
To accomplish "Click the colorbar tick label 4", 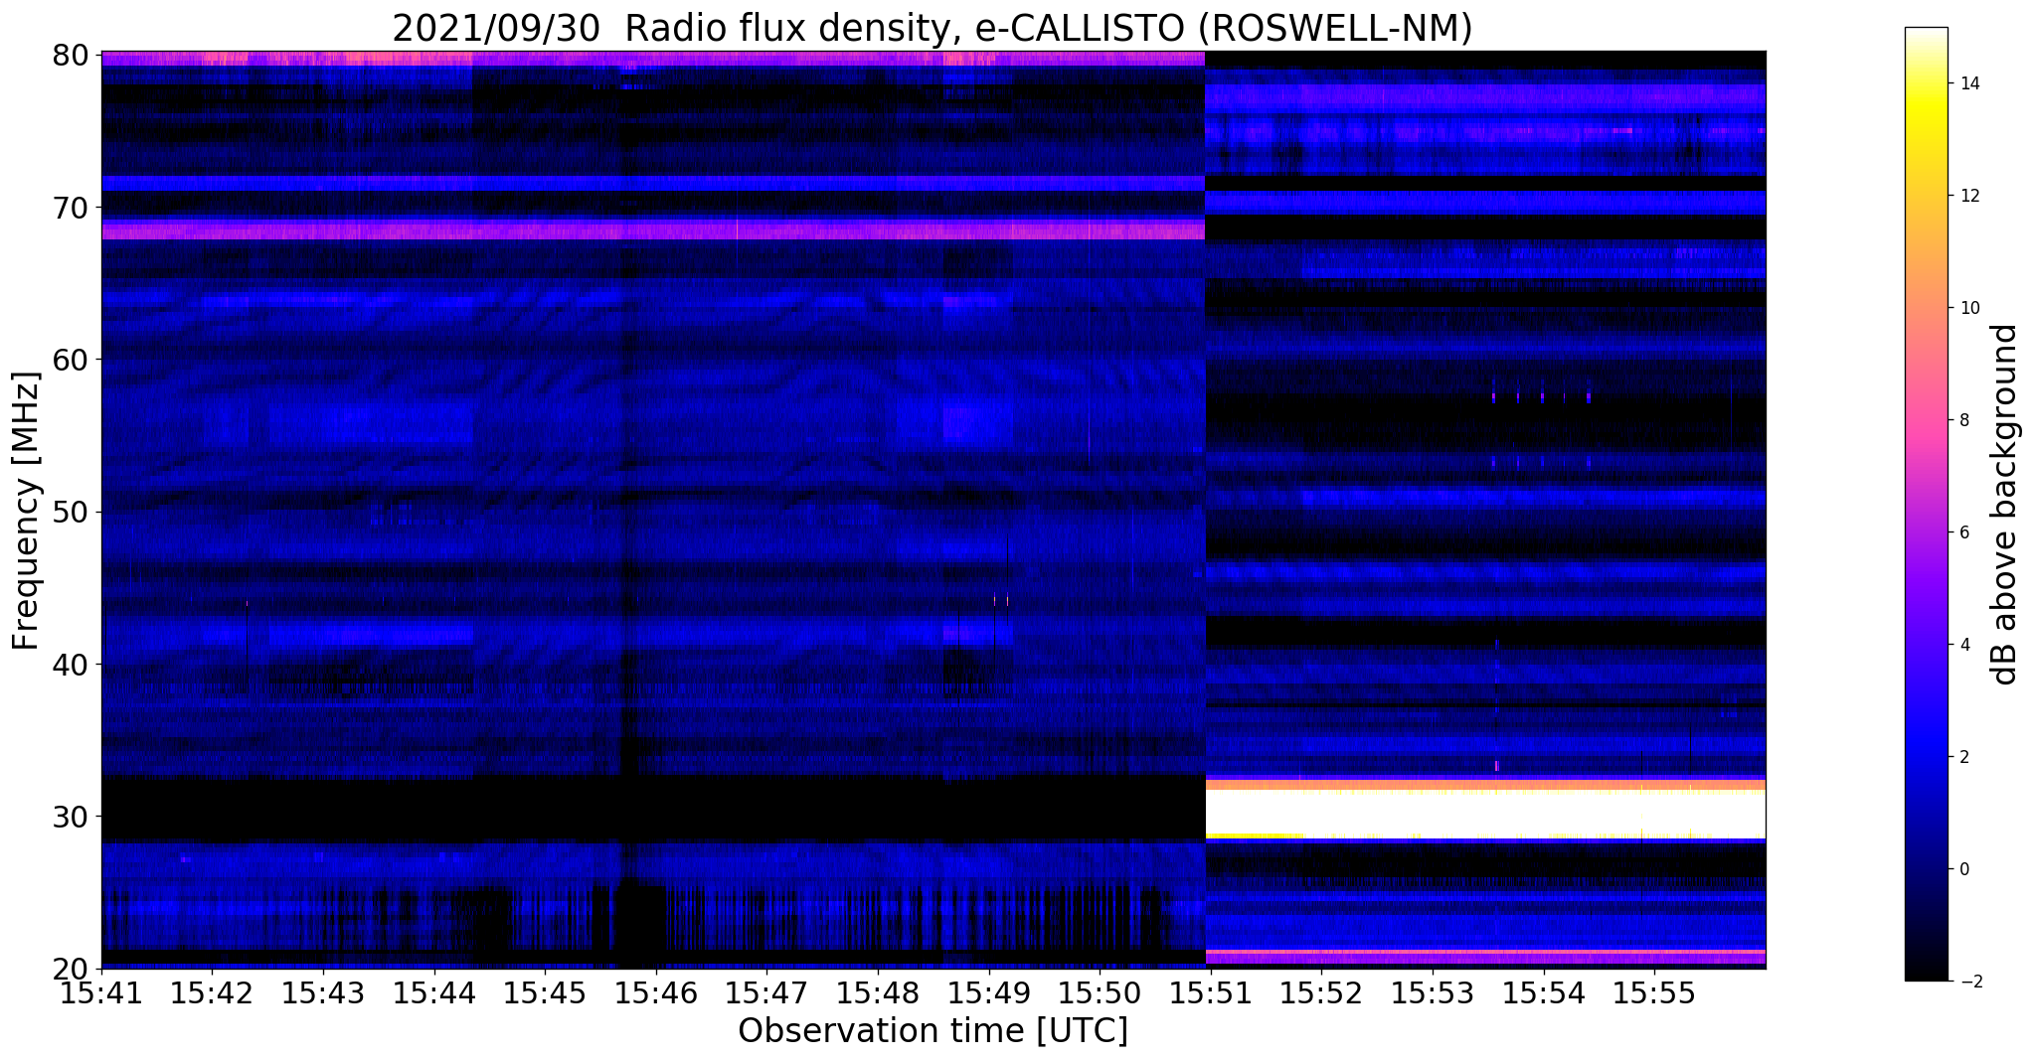I will tap(1962, 645).
